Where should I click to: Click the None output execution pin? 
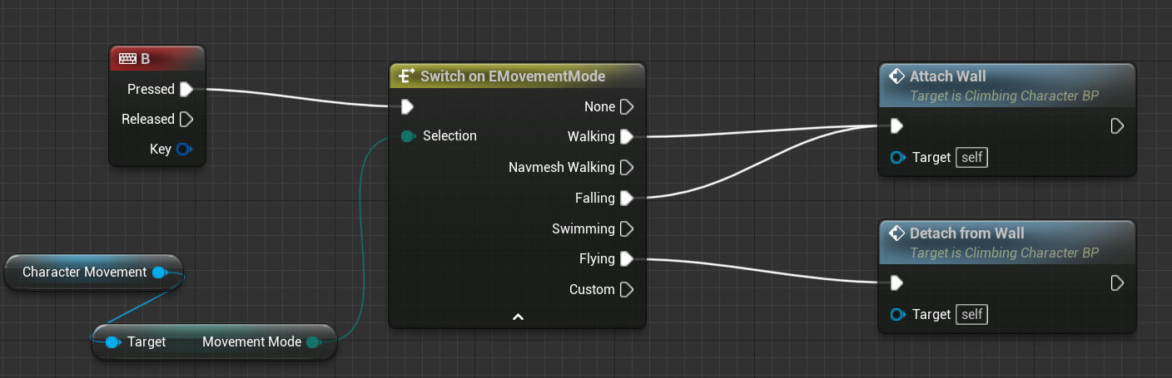[x=628, y=106]
